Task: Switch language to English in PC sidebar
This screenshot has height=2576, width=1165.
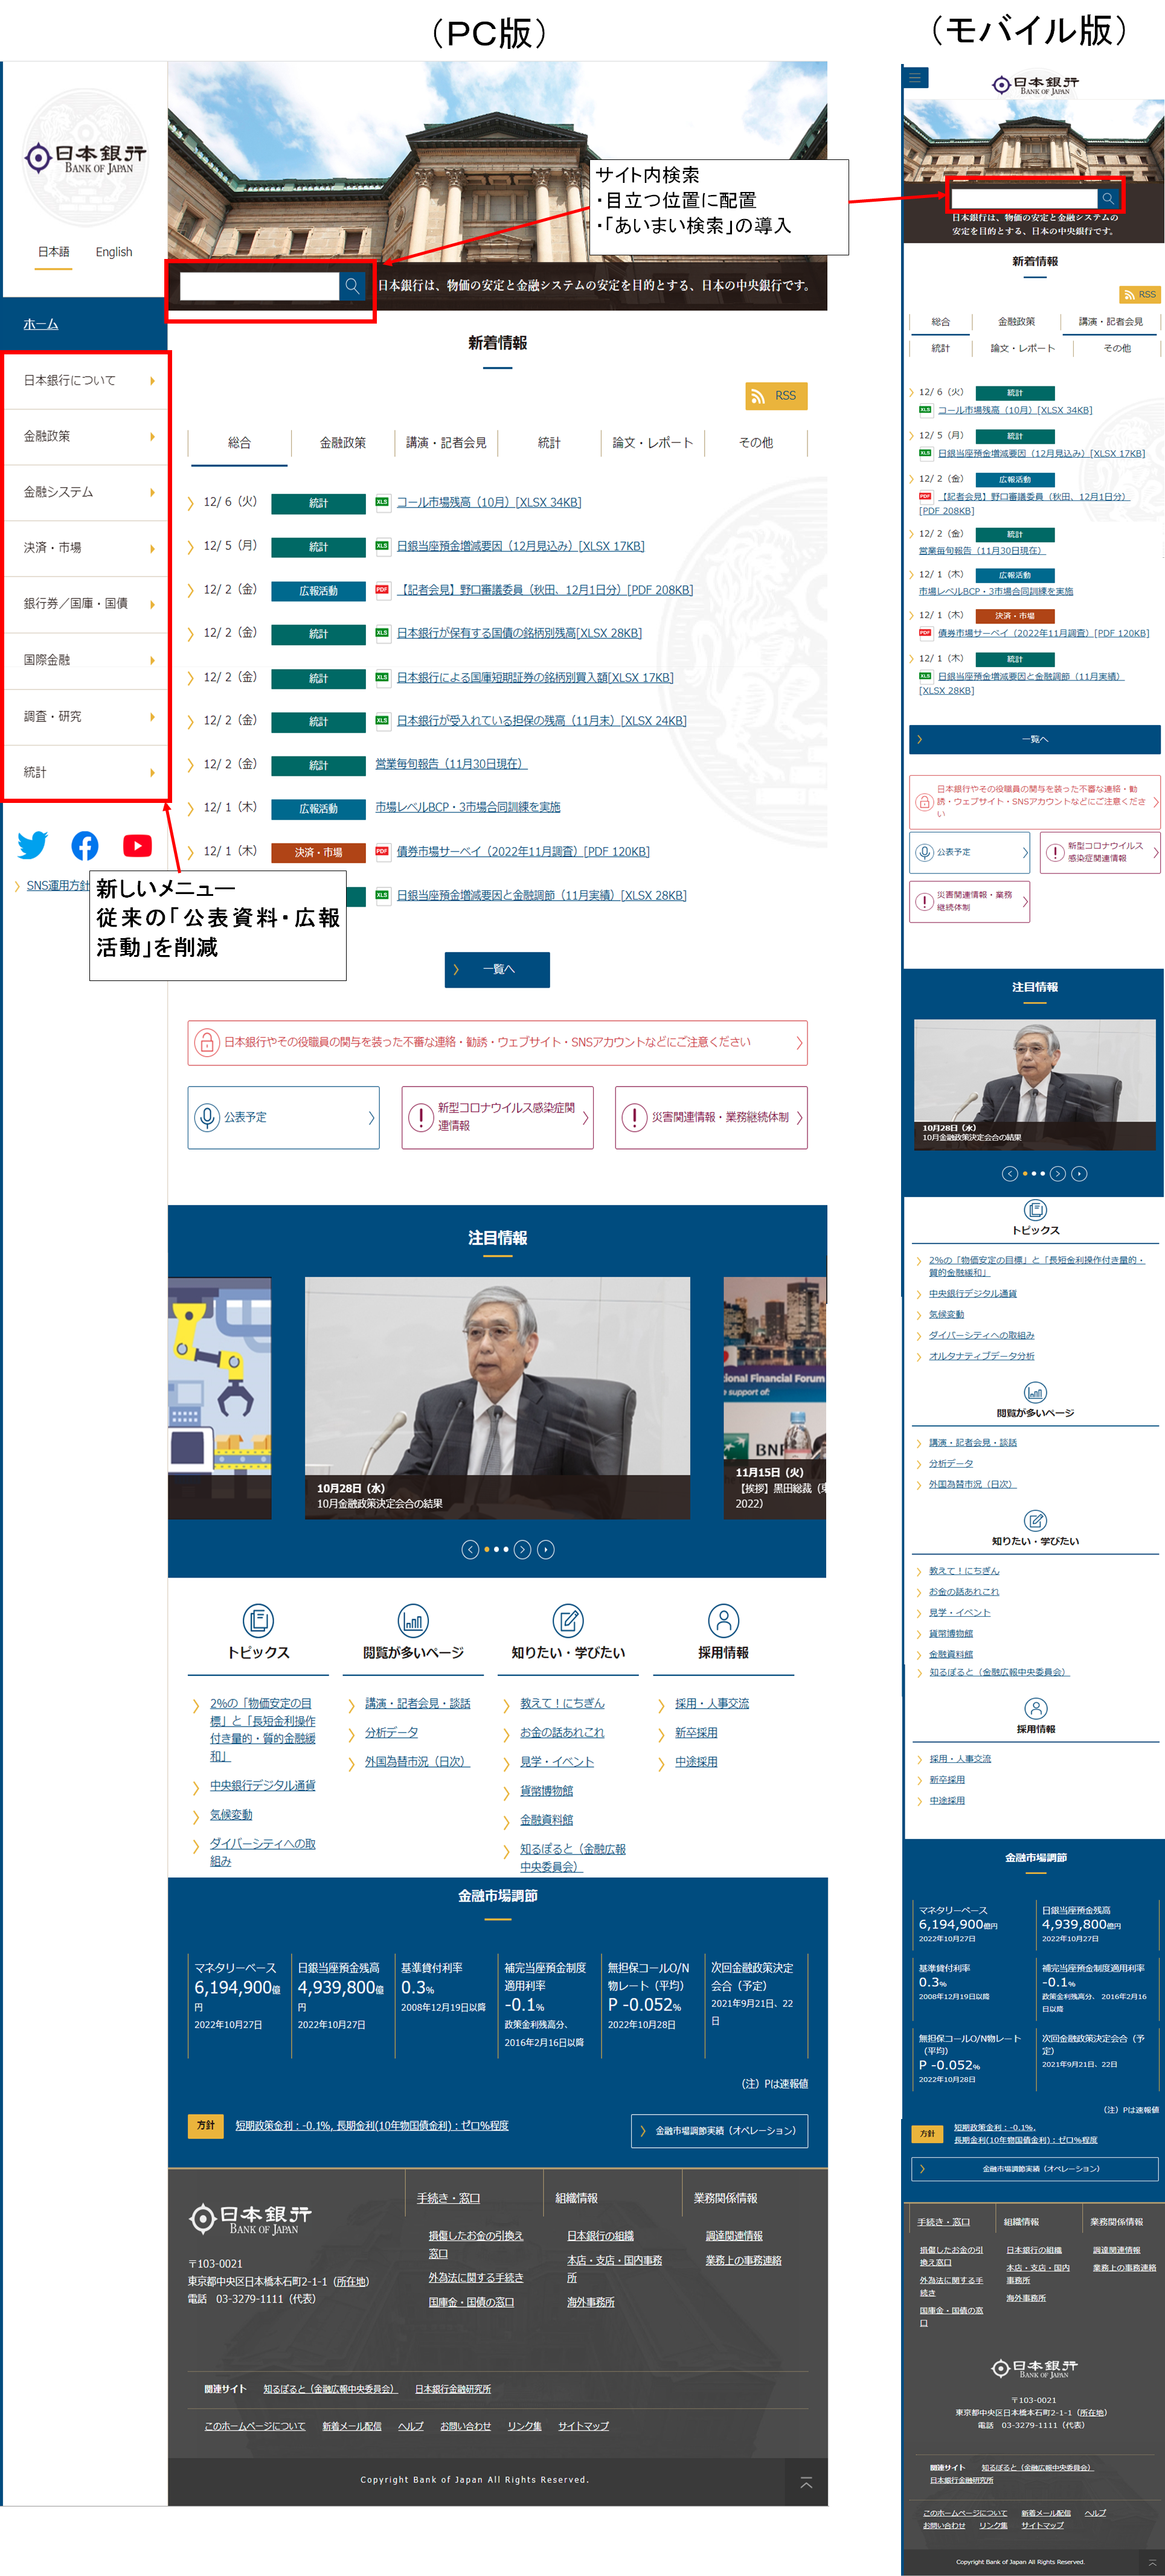Action: 114,252
